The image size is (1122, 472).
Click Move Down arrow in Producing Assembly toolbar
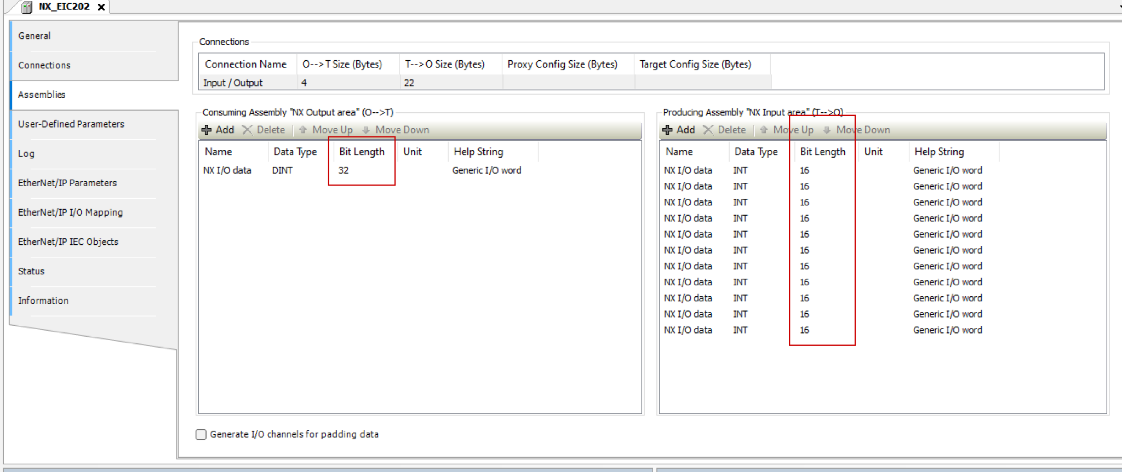827,130
